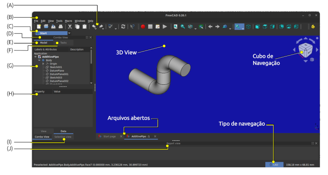
Task: Open the Redo history dropdown arrow
Action: tap(103, 29)
